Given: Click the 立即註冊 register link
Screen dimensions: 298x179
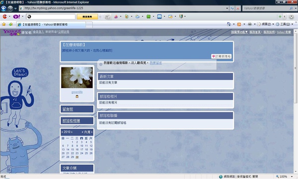Looking at the screenshot, I should point(64,32).
